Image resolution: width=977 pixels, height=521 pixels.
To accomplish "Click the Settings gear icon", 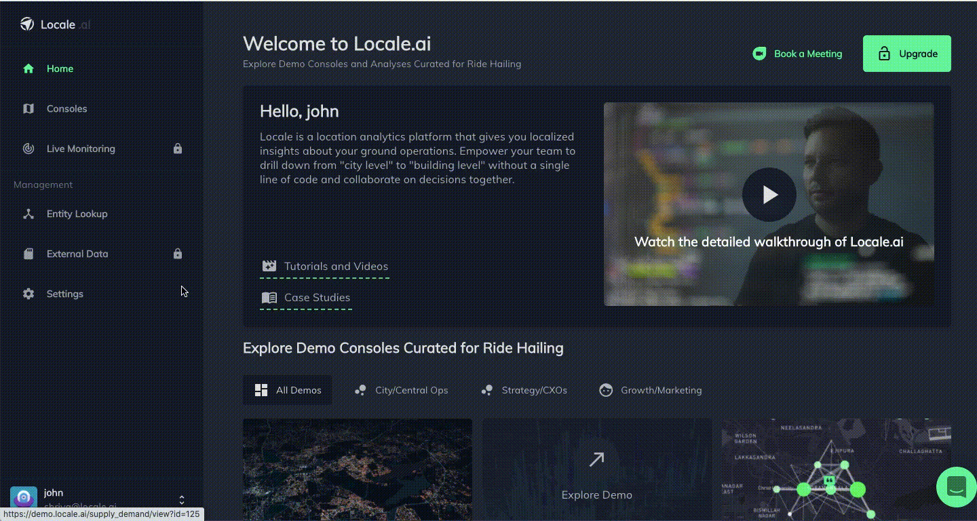I will pos(28,294).
